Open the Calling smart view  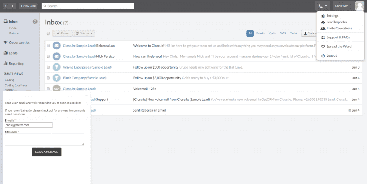coord(10,80)
